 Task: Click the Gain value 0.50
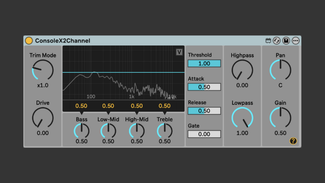tap(280, 133)
